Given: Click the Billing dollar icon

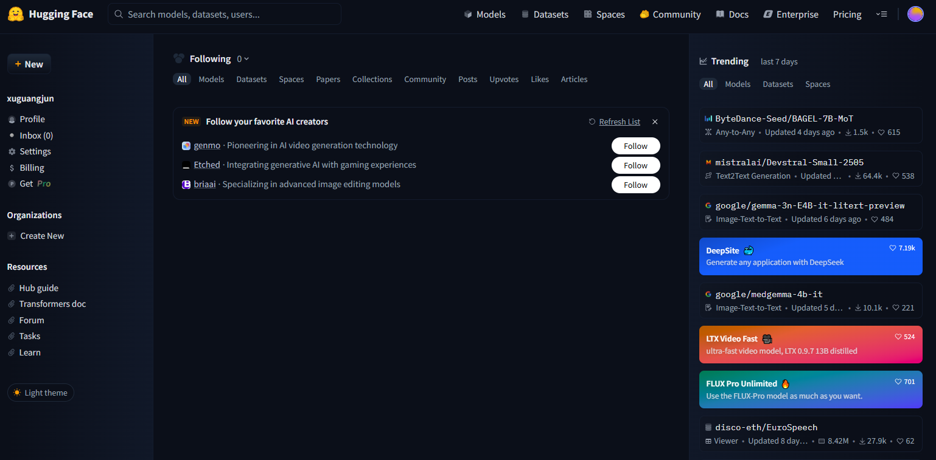Looking at the screenshot, I should (12, 168).
